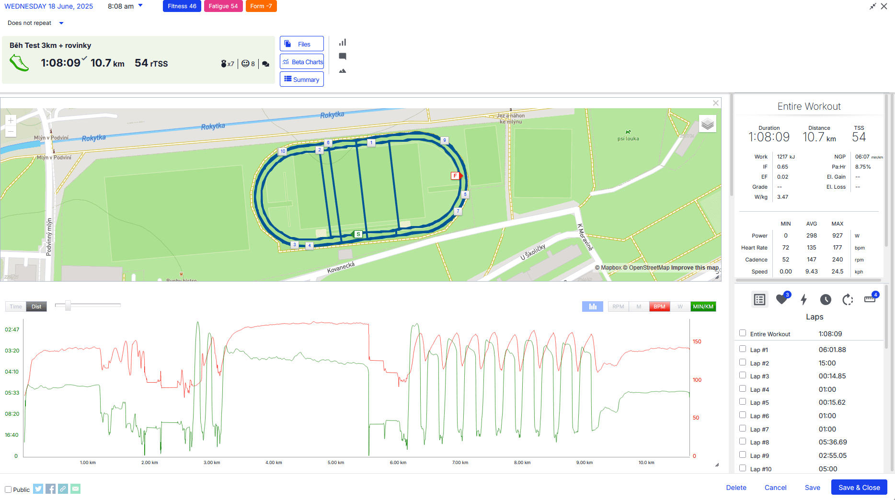Show the ruler distance panel
Viewport: 895px width, 500px height.
[870, 299]
